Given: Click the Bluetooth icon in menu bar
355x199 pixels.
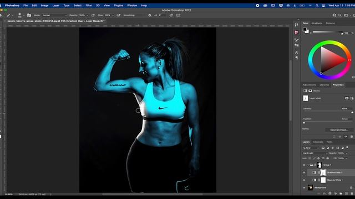Looking at the screenshot, I should pos(295,6).
